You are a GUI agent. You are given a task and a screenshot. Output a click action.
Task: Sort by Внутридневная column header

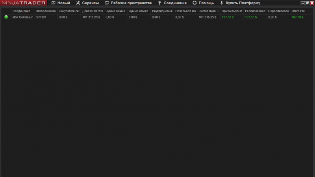coord(162,11)
